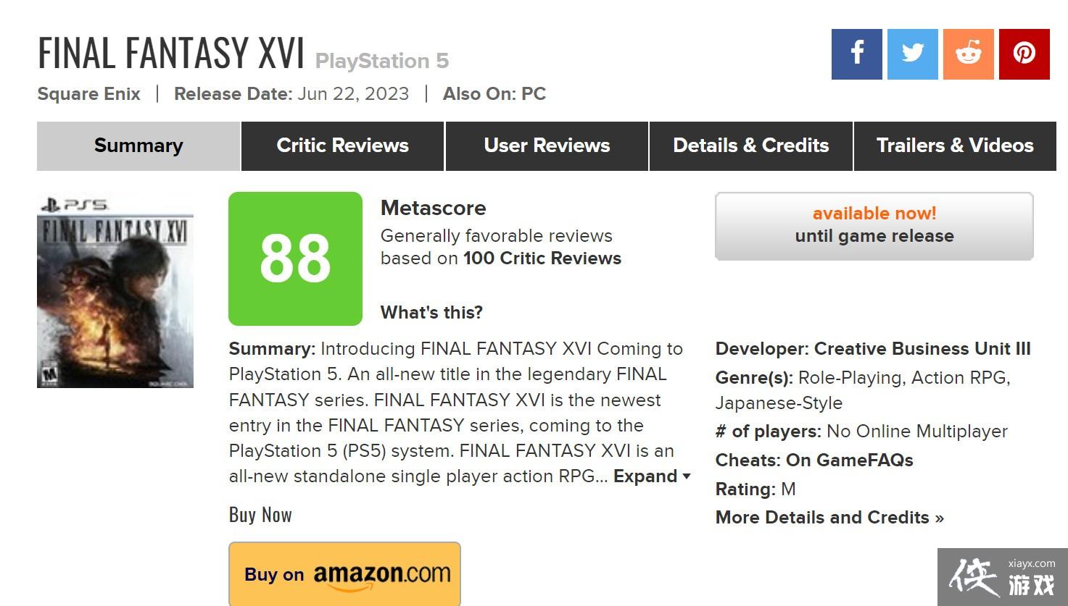This screenshot has width=1068, height=606.
Task: Share the page on Reddit
Action: point(968,54)
